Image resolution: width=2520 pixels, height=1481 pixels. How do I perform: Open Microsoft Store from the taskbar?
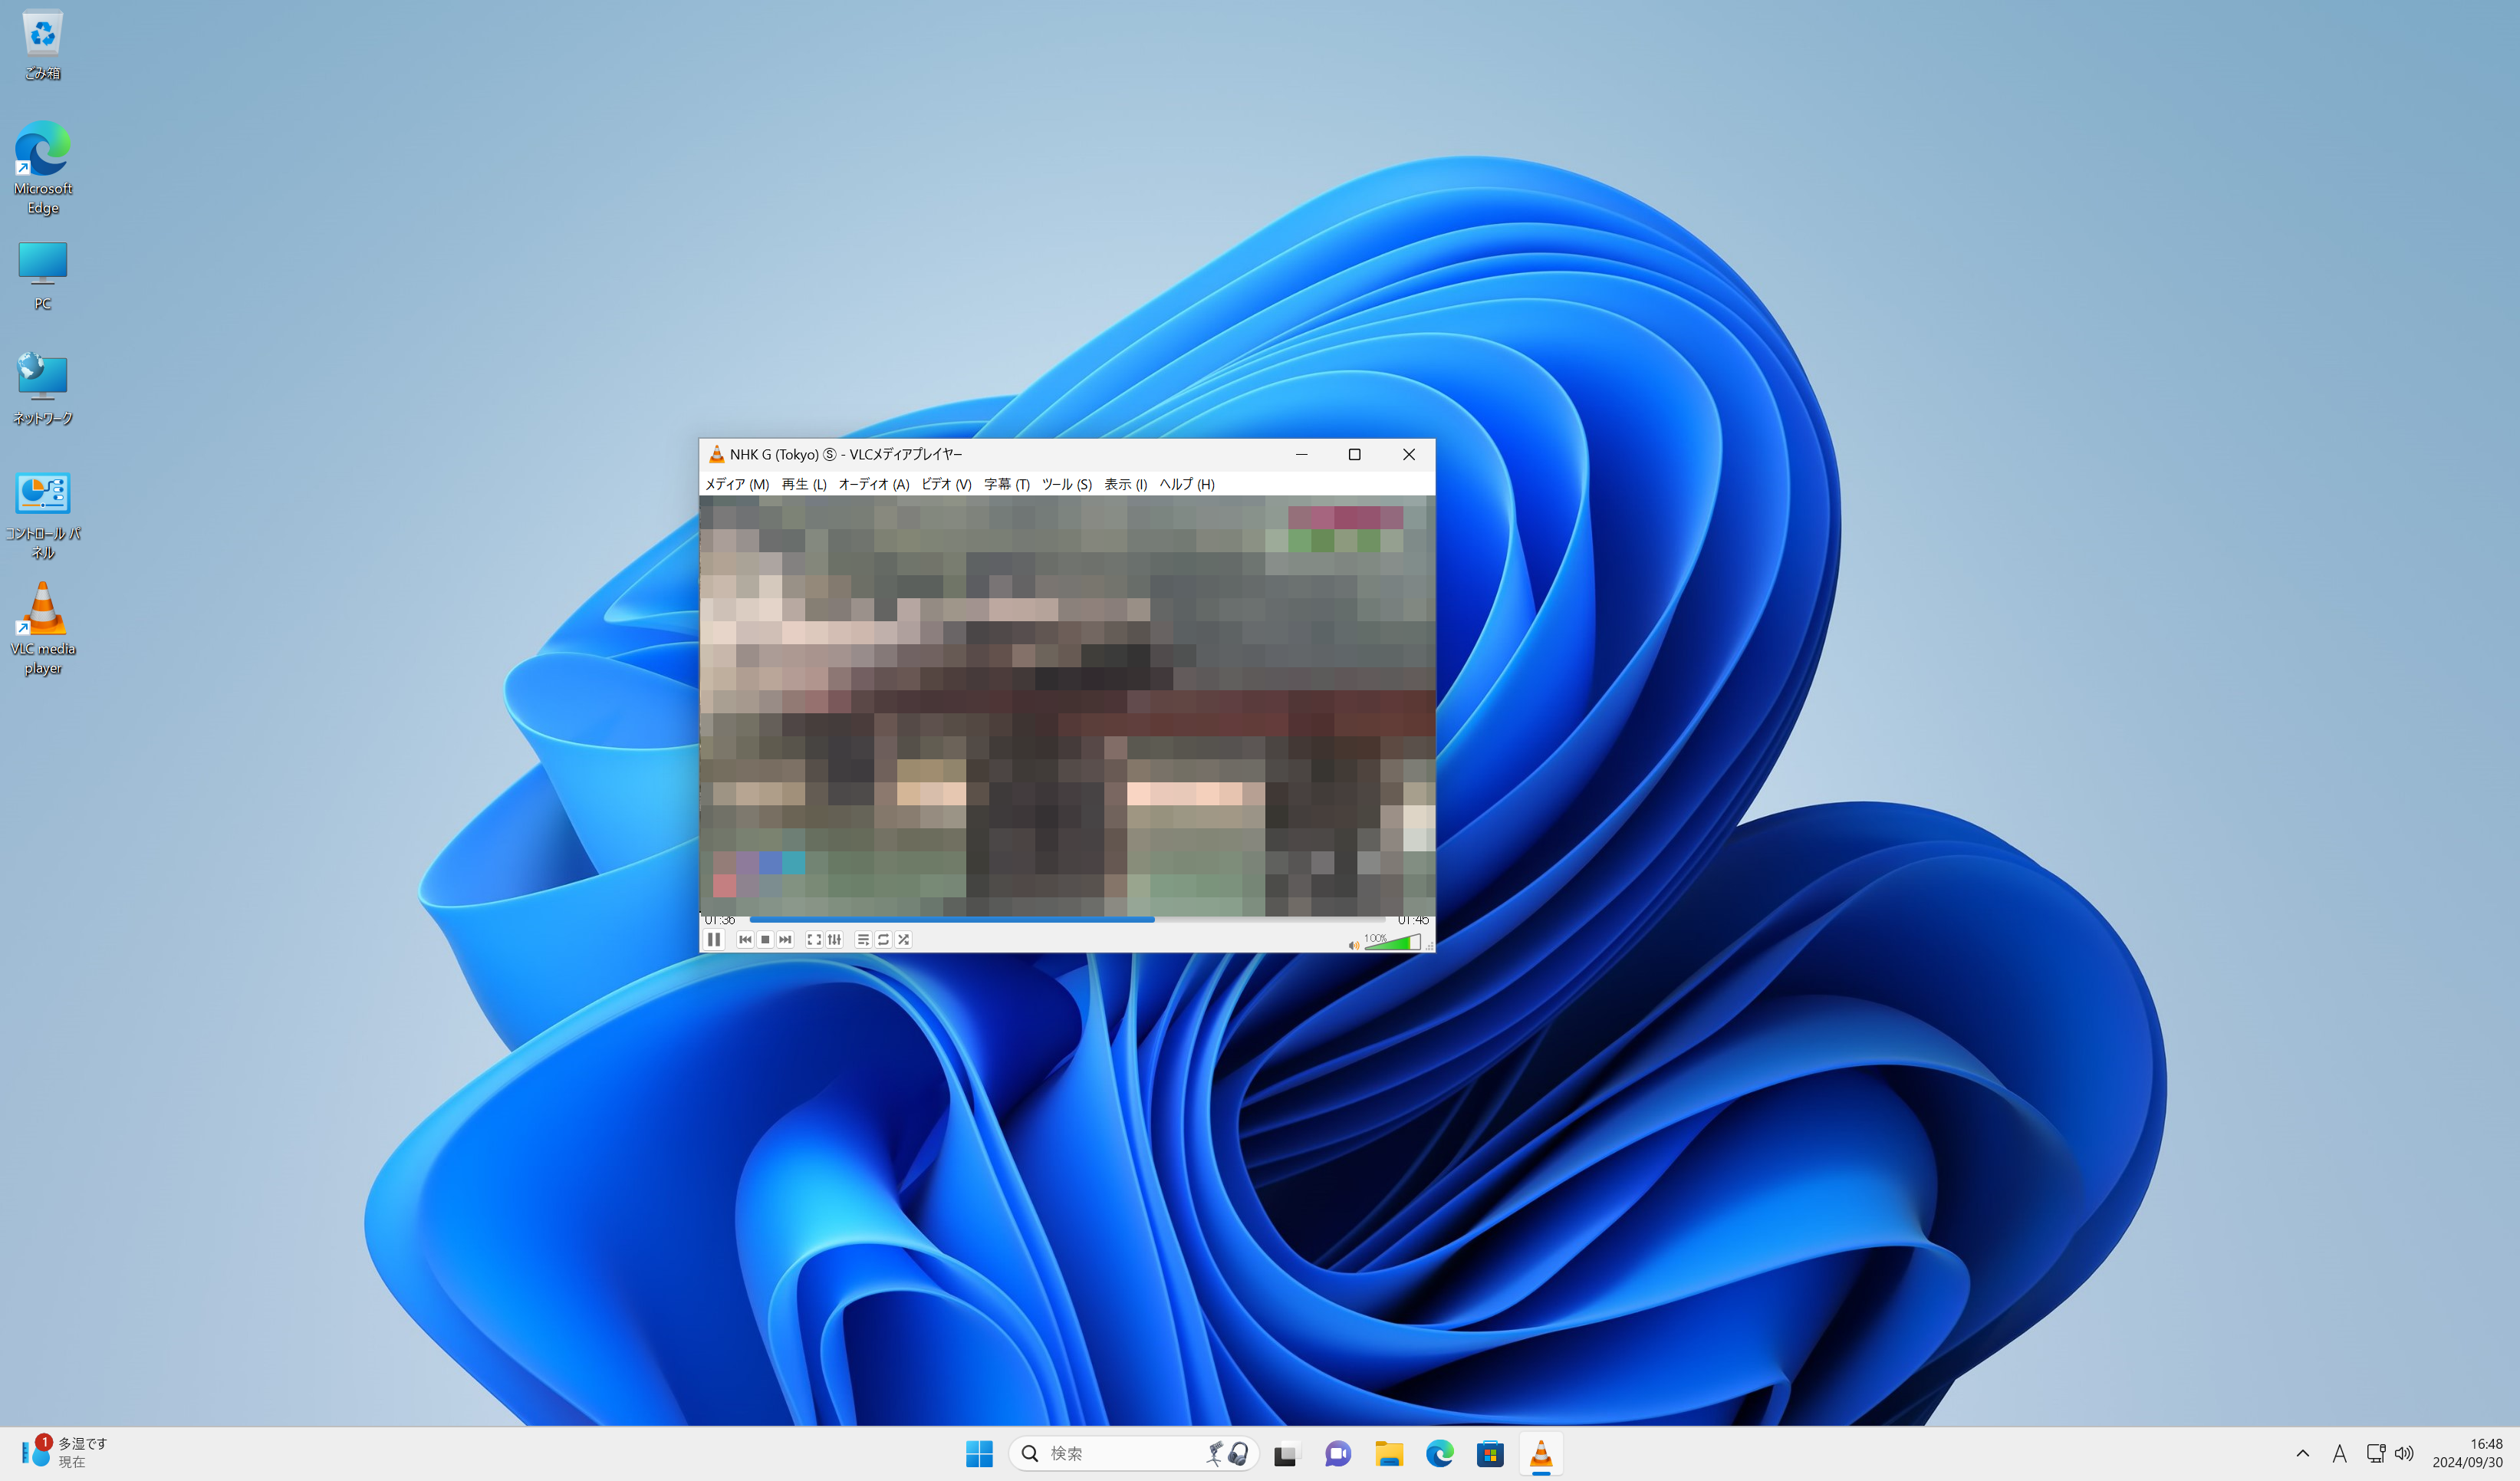pos(1490,1453)
